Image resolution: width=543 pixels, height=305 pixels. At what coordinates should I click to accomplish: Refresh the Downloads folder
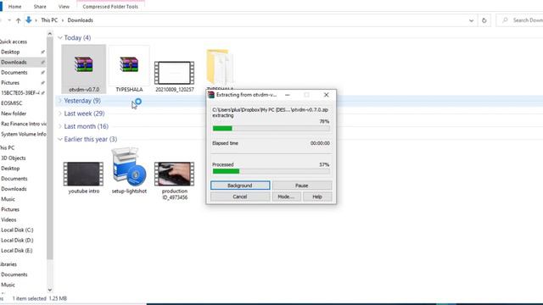click(x=484, y=20)
